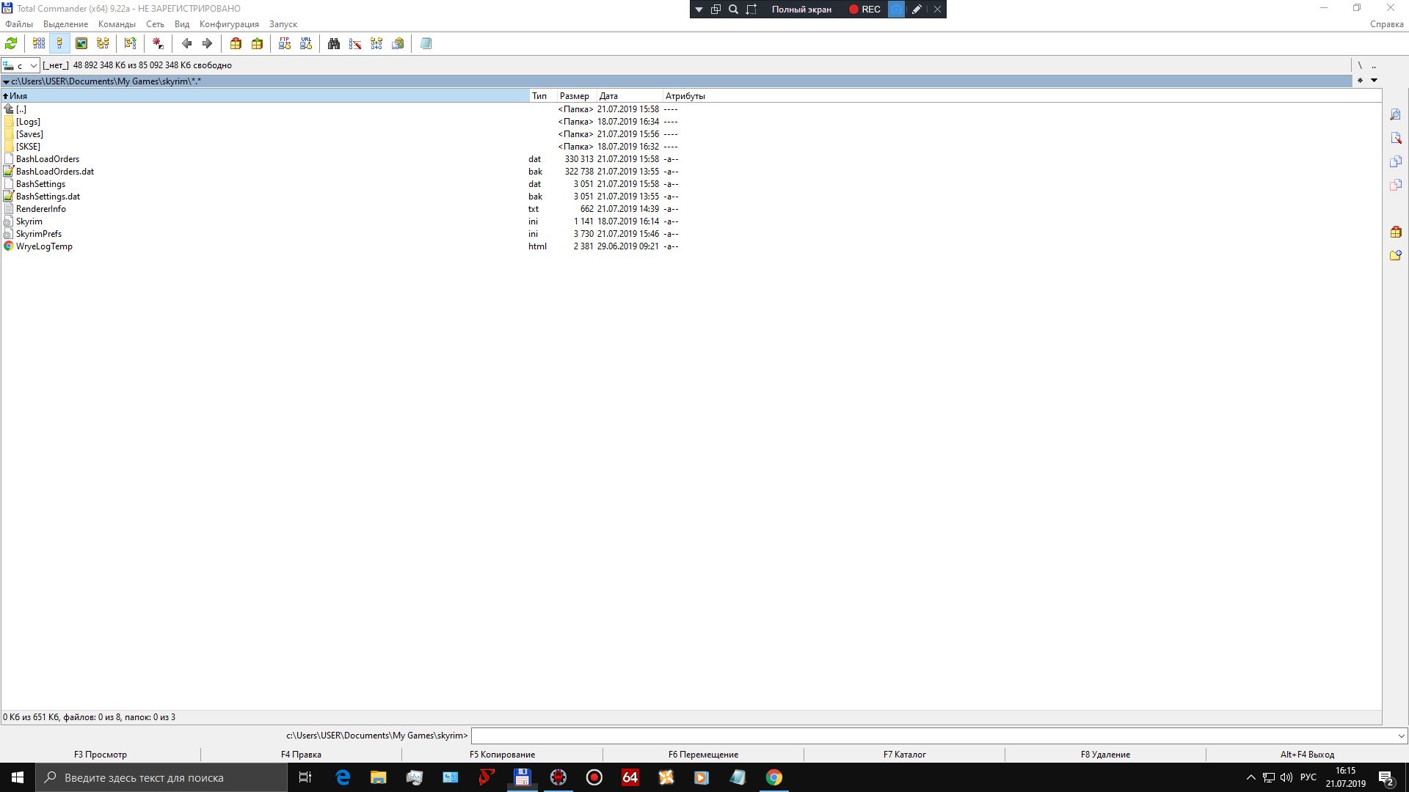
Task: Click the Pack files box icon
Action: [236, 44]
